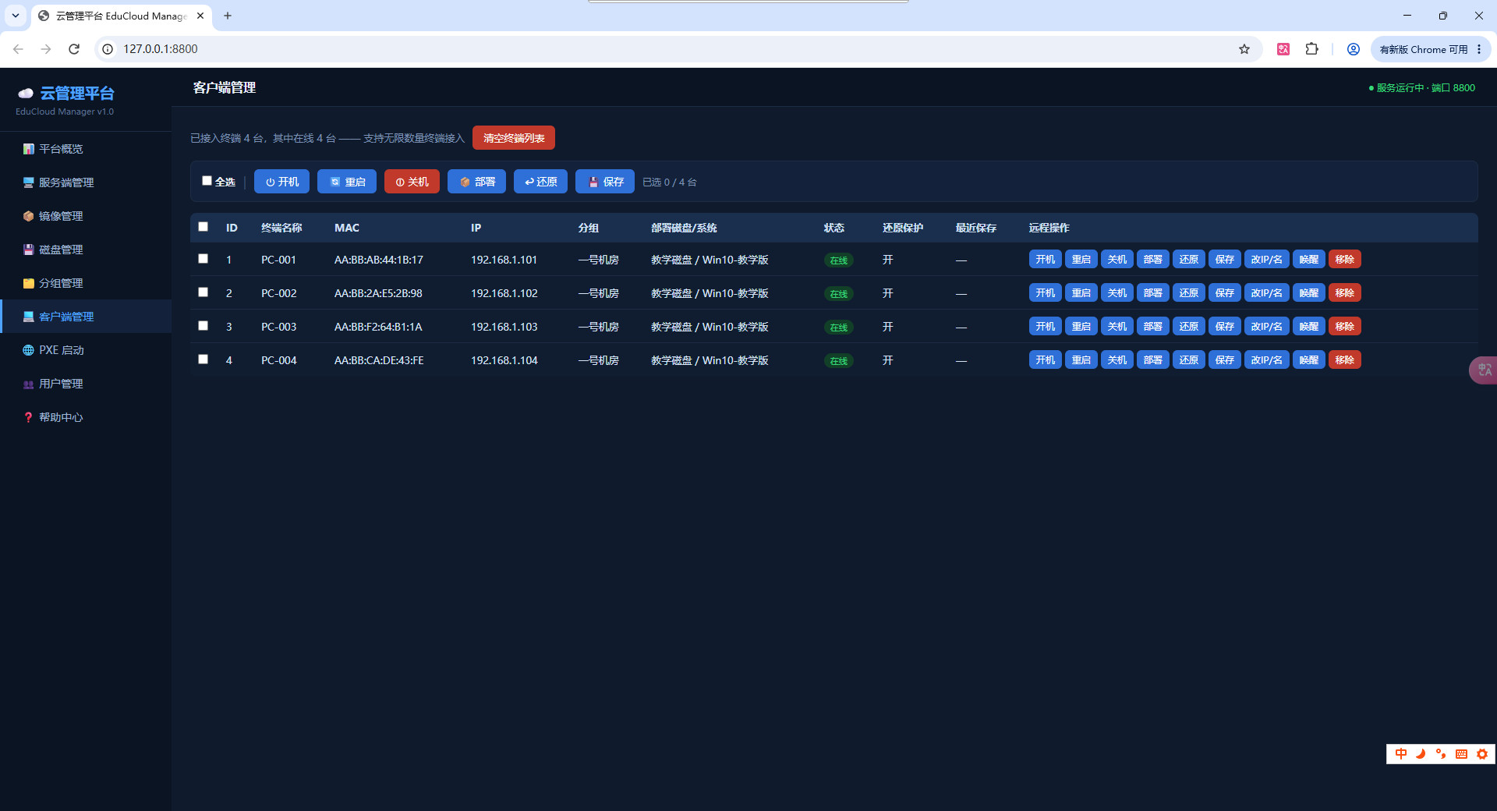The width and height of the screenshot is (1497, 811).
Task: Open PXE 启动 sidebar item
Action: [86, 350]
